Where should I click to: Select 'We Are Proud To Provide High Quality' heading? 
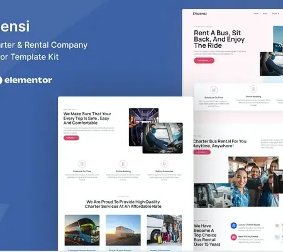coord(123,204)
